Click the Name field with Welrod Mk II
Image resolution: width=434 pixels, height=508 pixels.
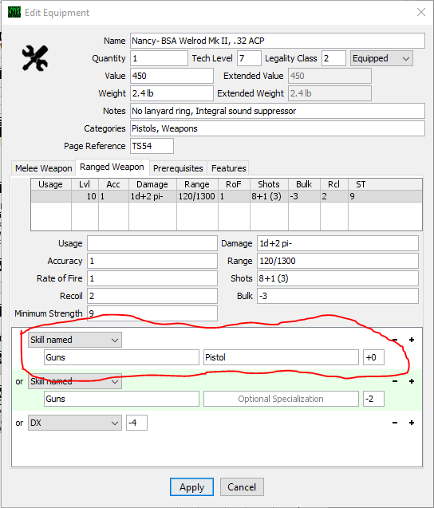tap(278, 41)
